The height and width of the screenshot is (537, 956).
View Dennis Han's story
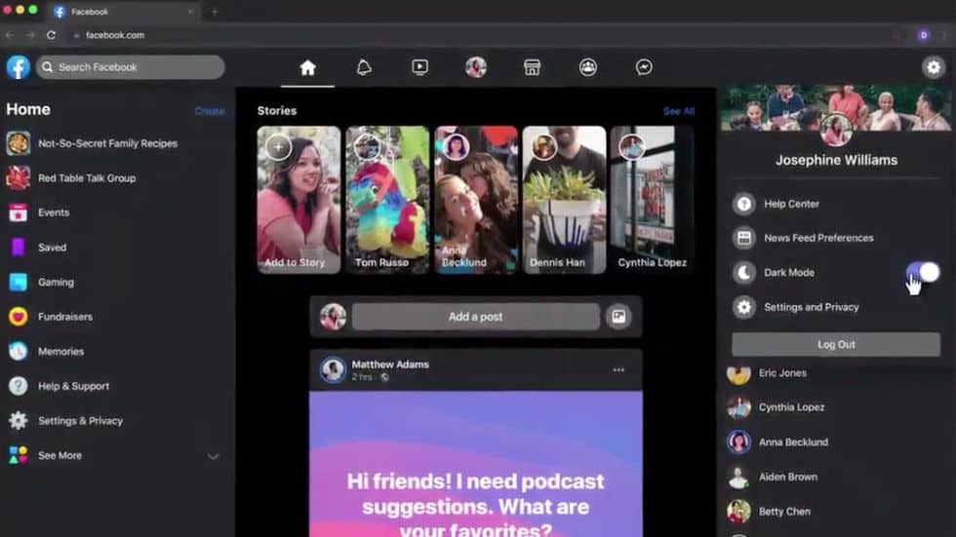point(565,200)
